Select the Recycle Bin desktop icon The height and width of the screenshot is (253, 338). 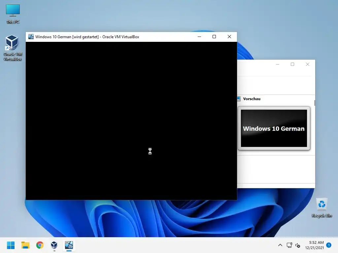(321, 208)
